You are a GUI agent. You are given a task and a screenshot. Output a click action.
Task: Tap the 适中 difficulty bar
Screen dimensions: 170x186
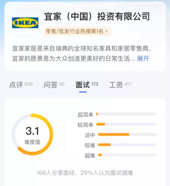pyautogui.click(x=127, y=135)
